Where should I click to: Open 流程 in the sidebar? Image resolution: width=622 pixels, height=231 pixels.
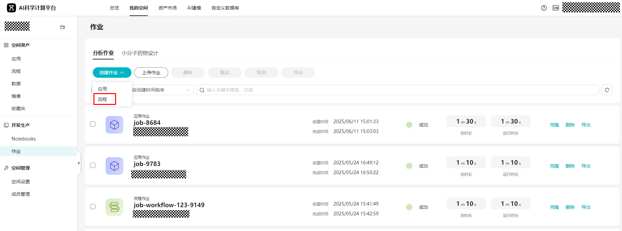[x=16, y=71]
